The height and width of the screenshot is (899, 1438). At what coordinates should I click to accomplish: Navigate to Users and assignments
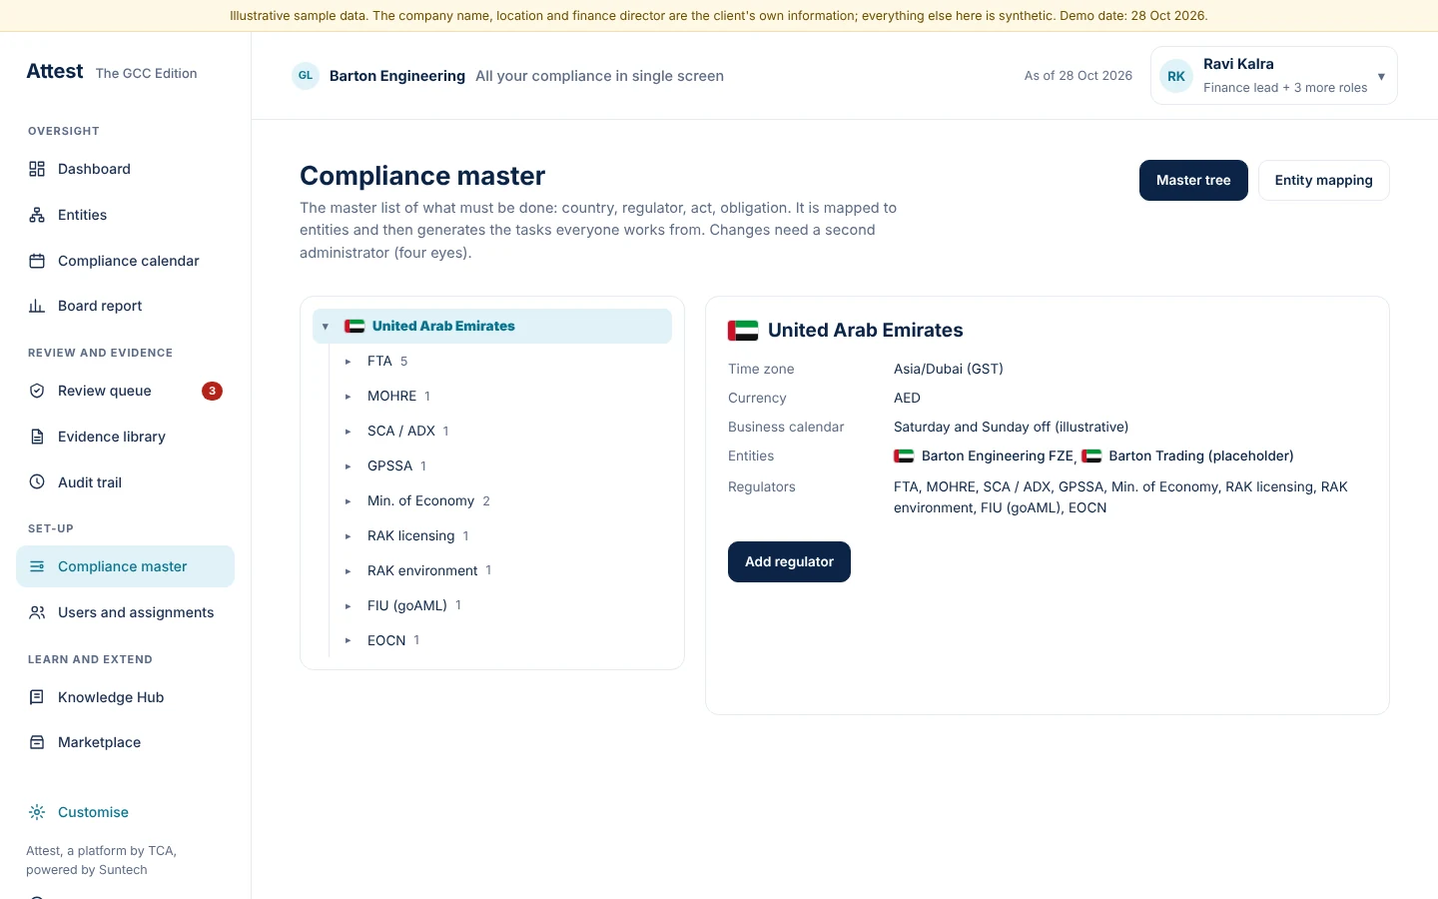tap(125, 612)
